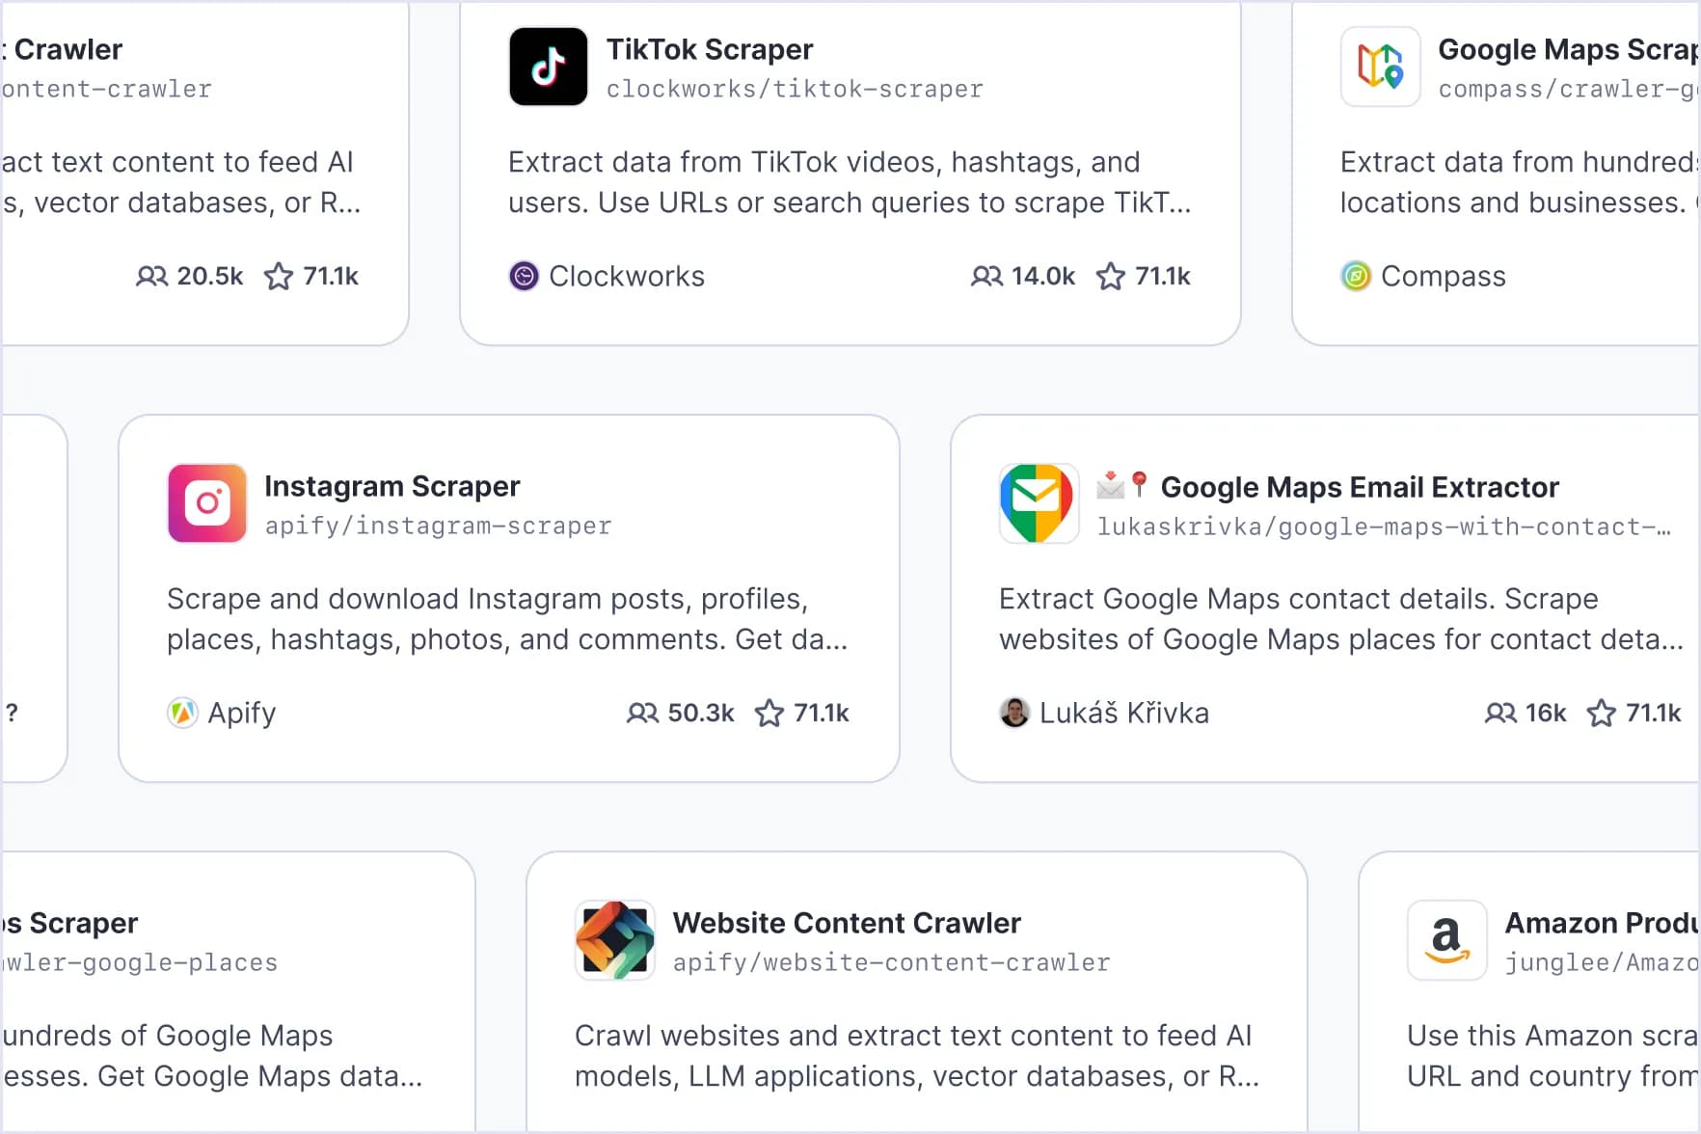The height and width of the screenshot is (1134, 1701).
Task: Click the Apify author logo
Action: point(182,714)
